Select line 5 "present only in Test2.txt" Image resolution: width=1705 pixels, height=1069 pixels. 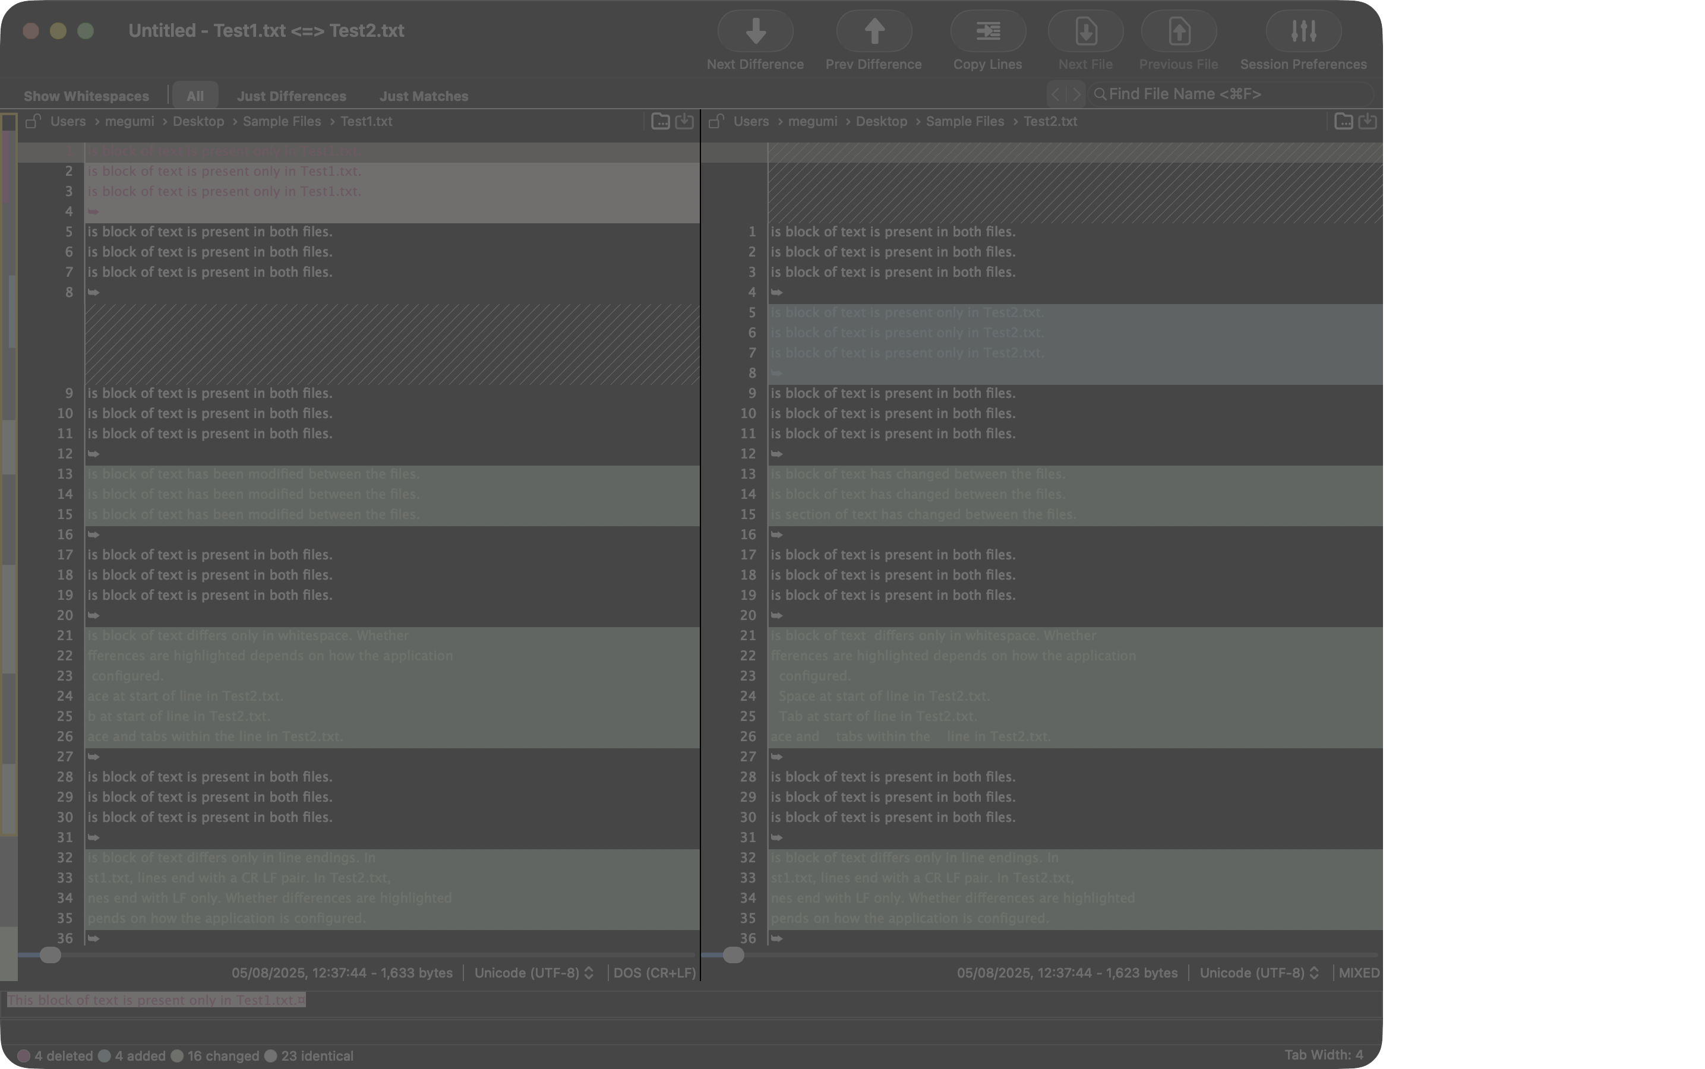1075,312
